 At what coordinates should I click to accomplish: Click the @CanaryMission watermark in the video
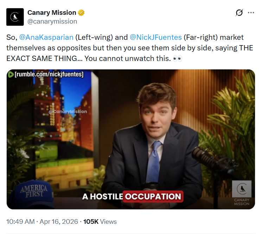pos(68,111)
